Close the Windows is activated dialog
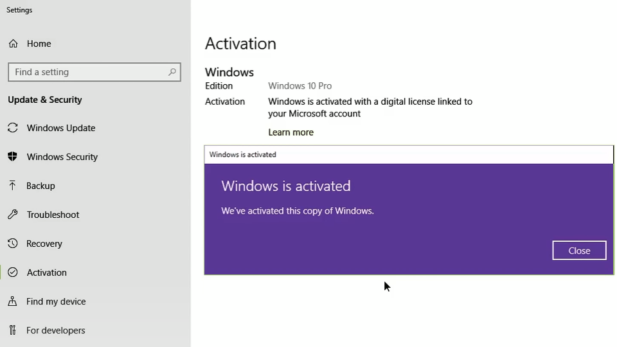 click(x=579, y=251)
